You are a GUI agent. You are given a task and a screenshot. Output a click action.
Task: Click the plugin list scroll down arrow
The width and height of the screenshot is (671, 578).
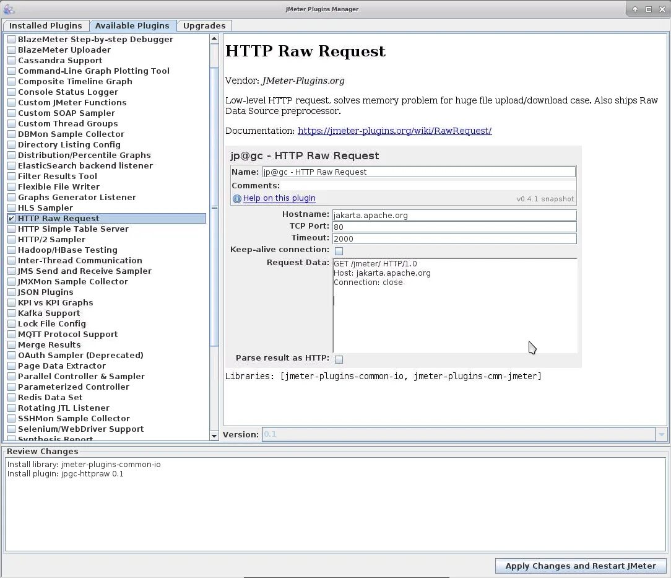point(214,436)
